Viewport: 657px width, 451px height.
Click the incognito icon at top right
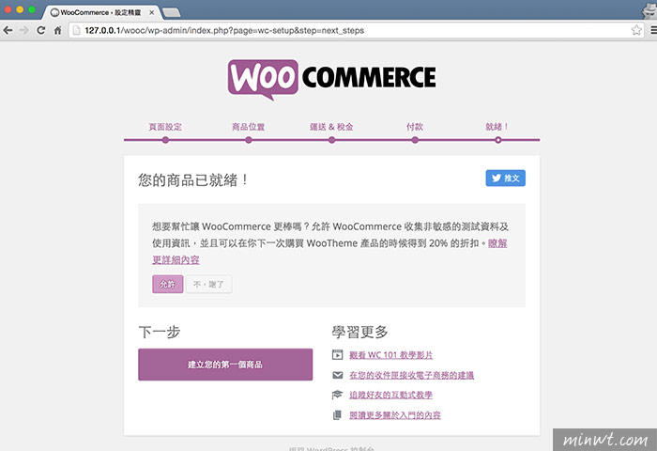[x=649, y=10]
